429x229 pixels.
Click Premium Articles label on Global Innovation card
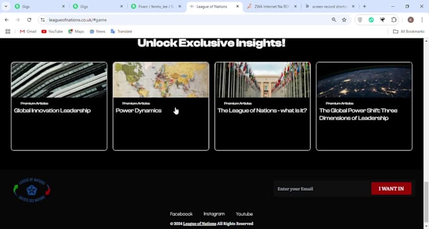coord(34,103)
